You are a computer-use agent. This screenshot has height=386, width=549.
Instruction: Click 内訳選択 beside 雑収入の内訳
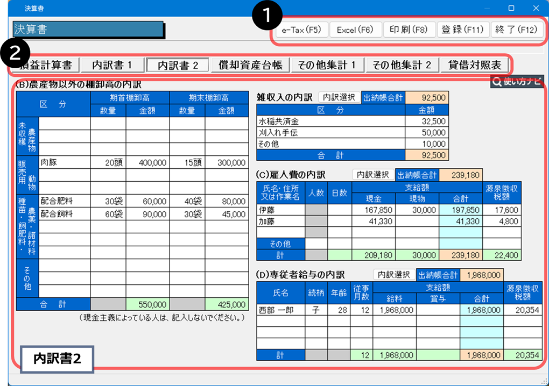click(339, 97)
